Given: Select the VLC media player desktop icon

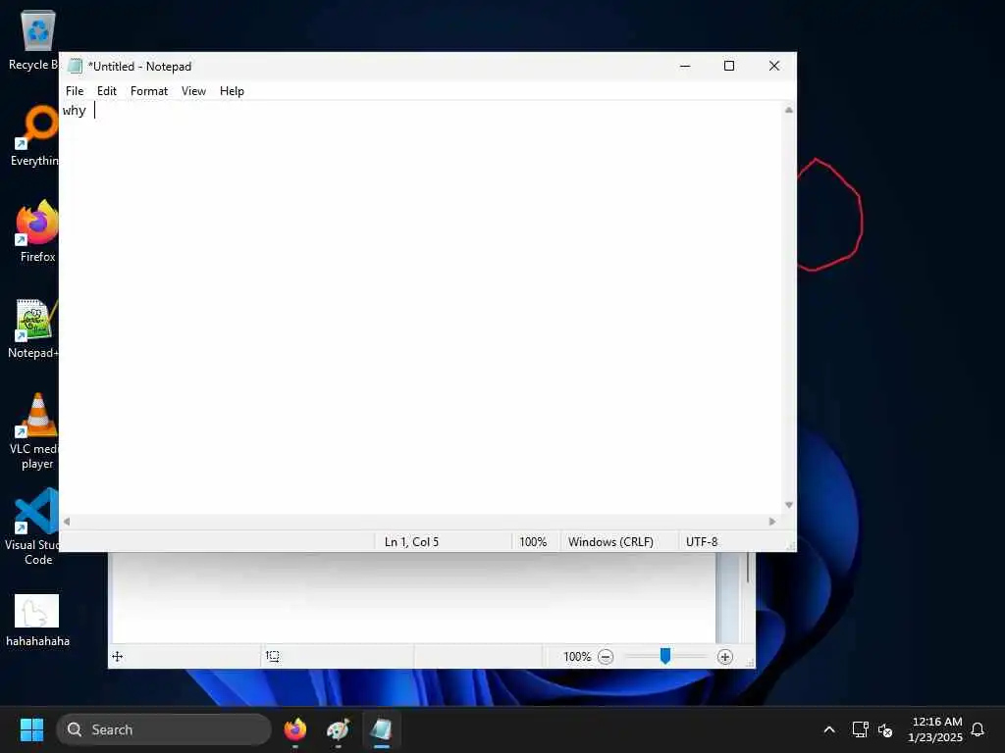Looking at the screenshot, I should click(37, 431).
